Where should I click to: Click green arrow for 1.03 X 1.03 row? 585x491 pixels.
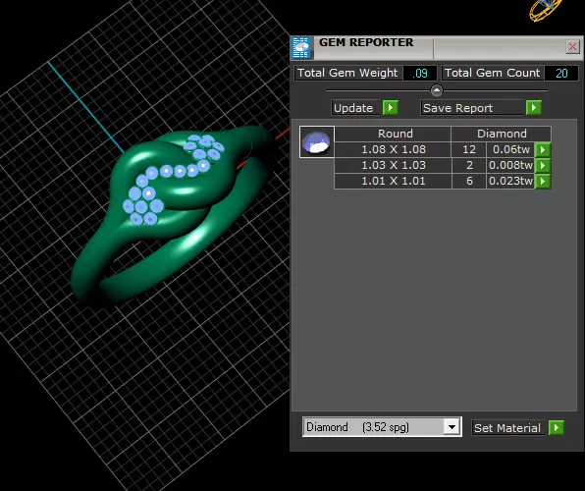543,165
